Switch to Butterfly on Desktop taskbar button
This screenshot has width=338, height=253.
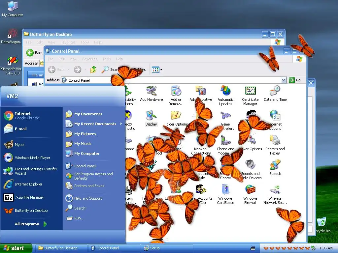click(61, 248)
